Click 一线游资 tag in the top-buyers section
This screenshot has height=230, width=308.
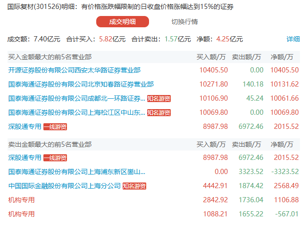(55, 127)
